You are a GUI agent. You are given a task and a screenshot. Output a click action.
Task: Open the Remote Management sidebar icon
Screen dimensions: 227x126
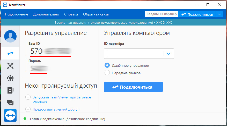tap(10, 66)
